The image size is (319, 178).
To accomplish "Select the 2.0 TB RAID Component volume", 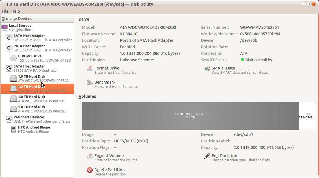I will click(x=190, y=116).
